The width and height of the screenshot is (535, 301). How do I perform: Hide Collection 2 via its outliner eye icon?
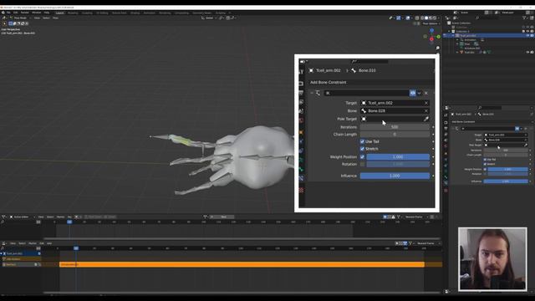click(x=527, y=32)
